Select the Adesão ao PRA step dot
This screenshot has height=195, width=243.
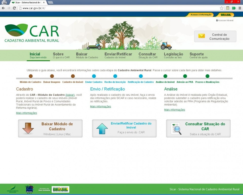[x=185, y=76]
